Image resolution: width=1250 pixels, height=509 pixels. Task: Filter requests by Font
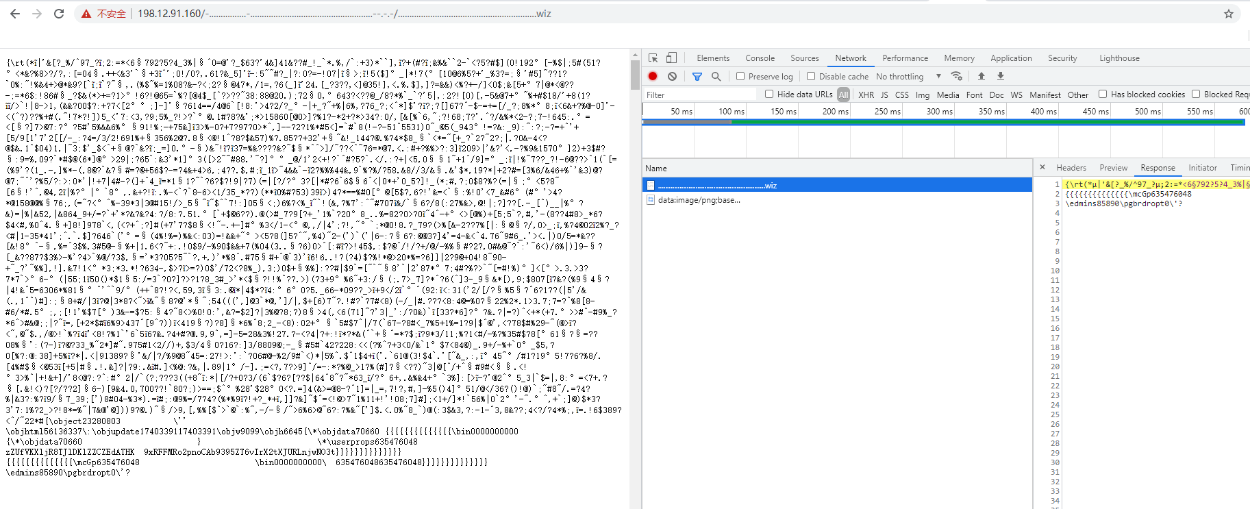[974, 95]
